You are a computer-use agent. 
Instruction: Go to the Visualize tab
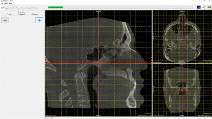point(13,8)
